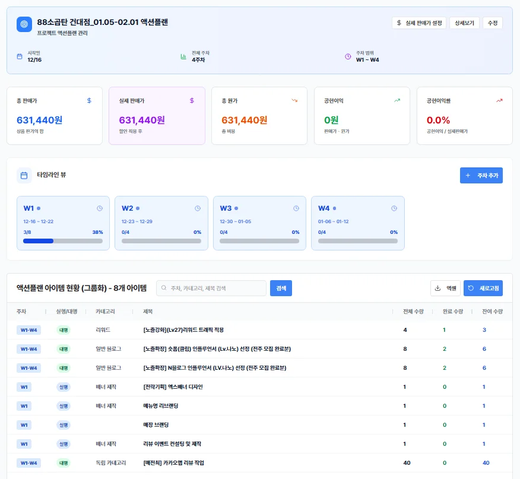Click the trend arrow icon on 공헌이익률 card
Viewport: 520px width, 479px height.
point(499,101)
